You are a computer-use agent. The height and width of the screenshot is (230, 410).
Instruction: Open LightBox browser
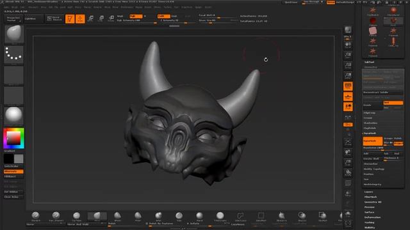tap(33, 19)
